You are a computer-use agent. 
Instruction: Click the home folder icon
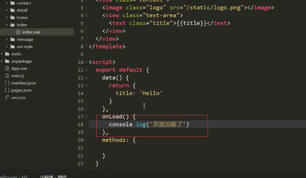(x=13, y=17)
